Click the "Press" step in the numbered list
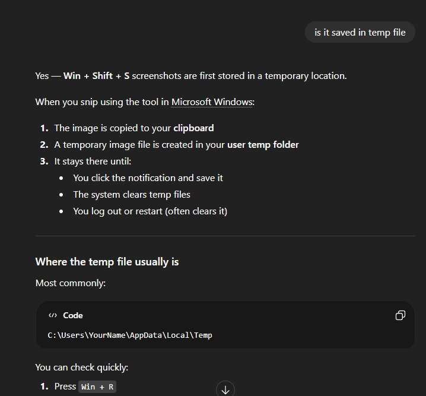The image size is (426, 396). click(x=65, y=386)
